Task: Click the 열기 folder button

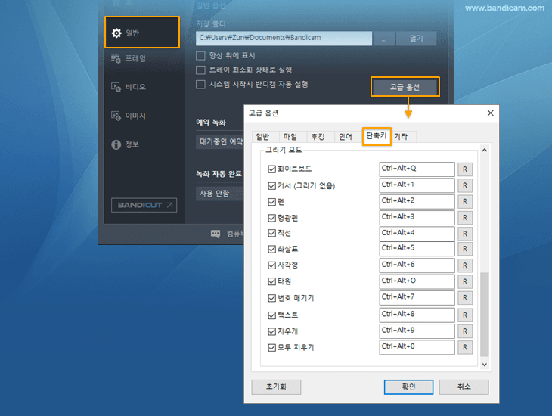Action: [417, 38]
